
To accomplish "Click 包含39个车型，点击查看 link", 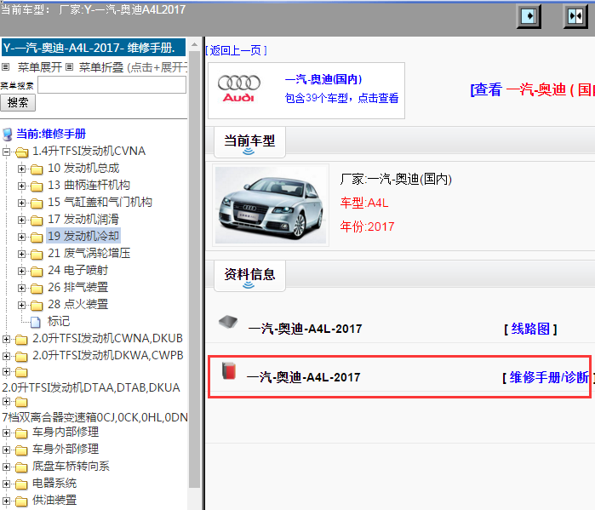I will (341, 98).
